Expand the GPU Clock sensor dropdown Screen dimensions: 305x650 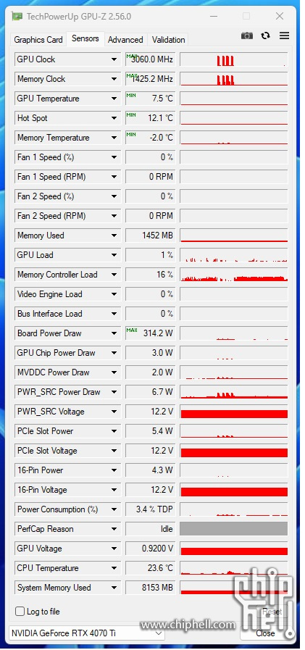(x=114, y=59)
